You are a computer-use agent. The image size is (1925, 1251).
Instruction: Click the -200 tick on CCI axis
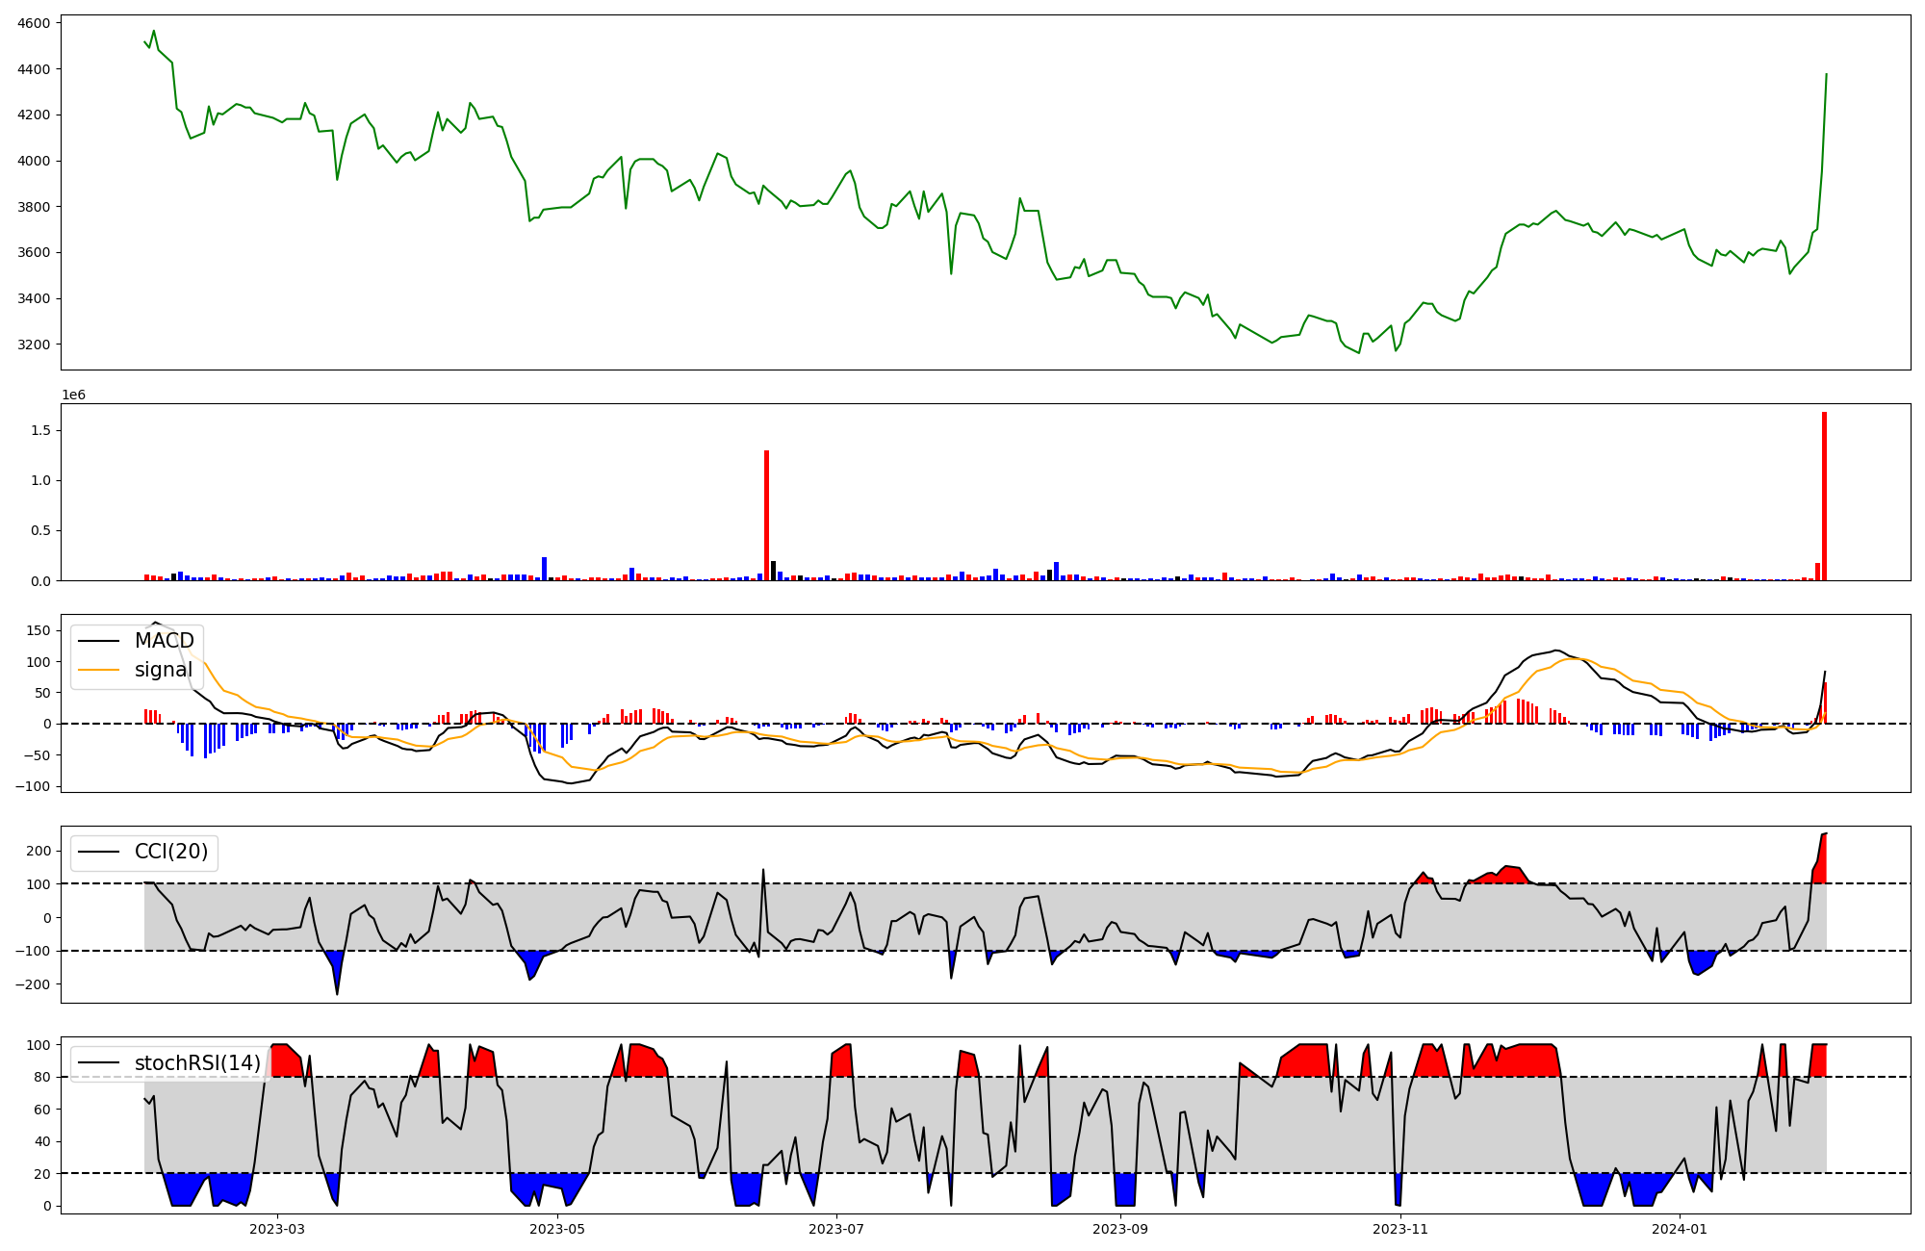35,984
